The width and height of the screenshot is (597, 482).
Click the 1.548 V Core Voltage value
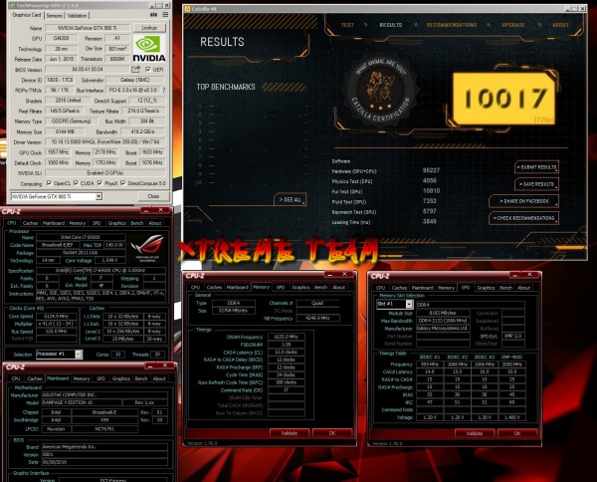[110, 260]
